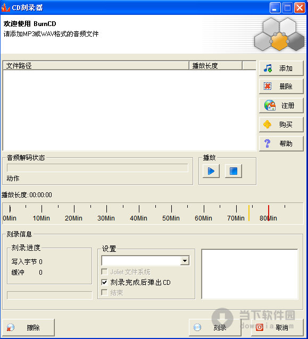Viewport: 308px width, 339px height.
Task: Click the red cancel icon beside 取消
Action: [x=260, y=327]
